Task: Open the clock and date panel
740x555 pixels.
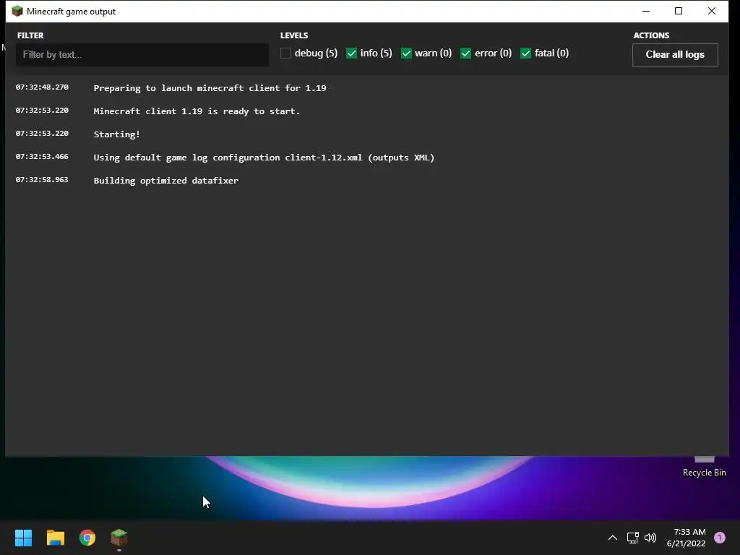Action: 687,538
